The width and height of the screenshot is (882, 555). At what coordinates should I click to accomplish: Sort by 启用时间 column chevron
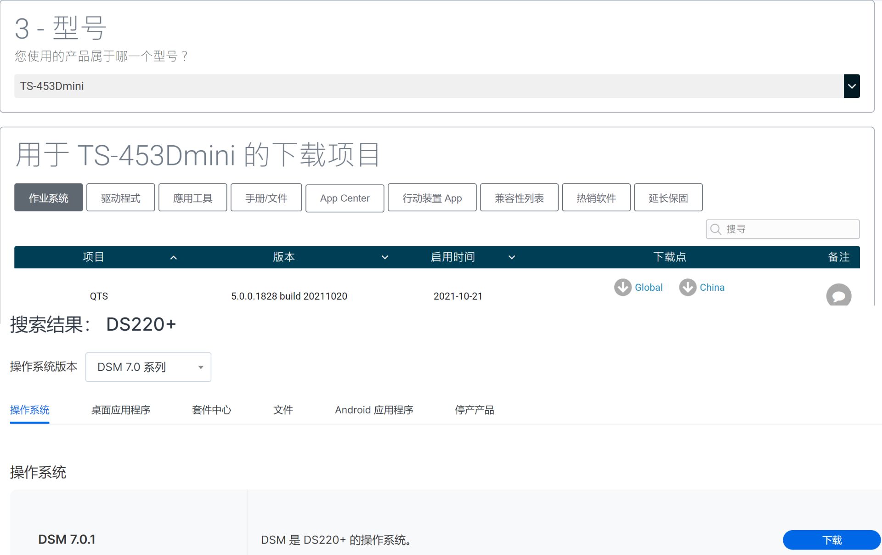pos(512,258)
